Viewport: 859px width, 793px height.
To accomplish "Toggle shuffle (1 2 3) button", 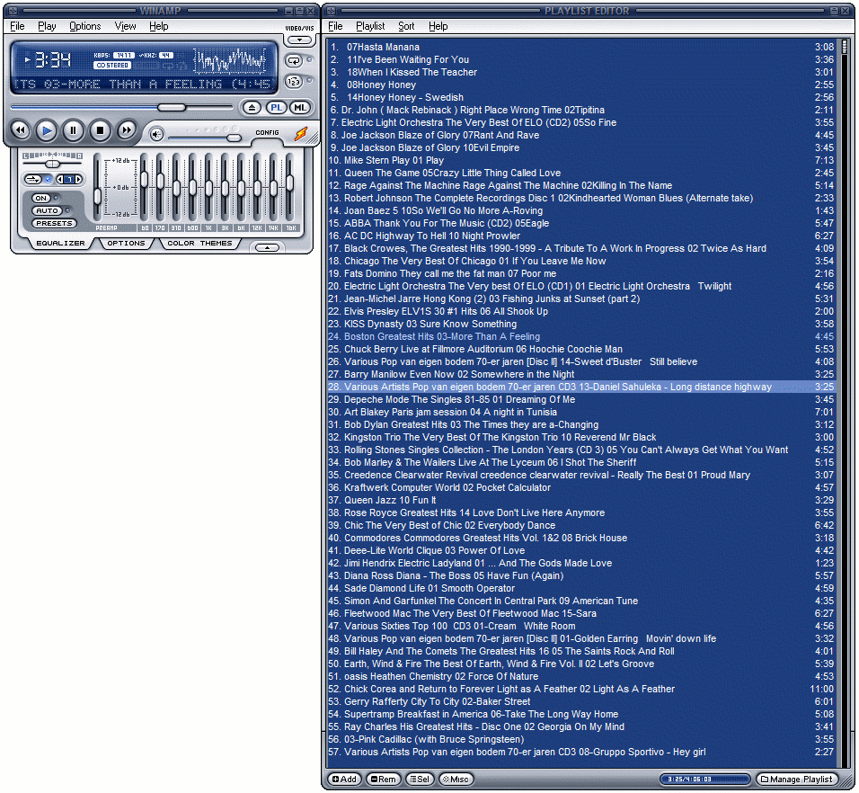I will tap(294, 82).
